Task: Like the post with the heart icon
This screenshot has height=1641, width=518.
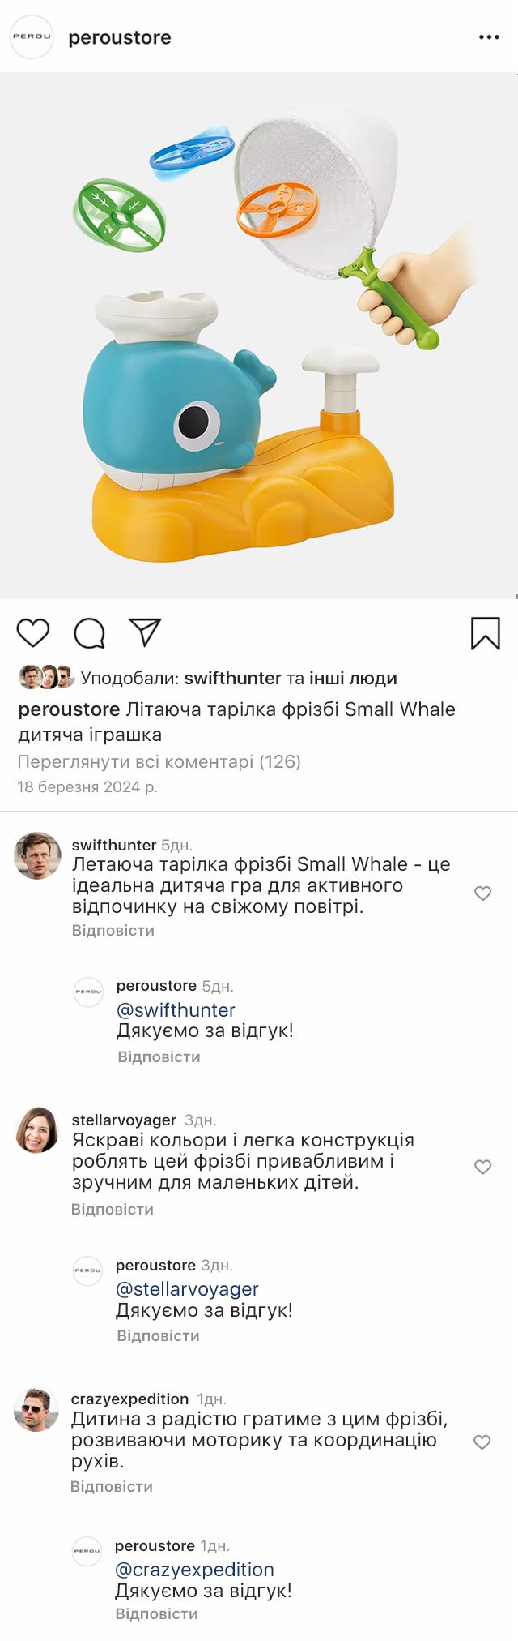Action: [x=33, y=632]
